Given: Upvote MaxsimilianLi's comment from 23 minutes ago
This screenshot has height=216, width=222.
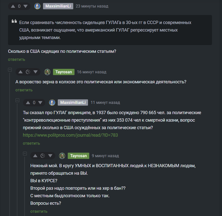Looking at the screenshot, I should click(13, 6).
